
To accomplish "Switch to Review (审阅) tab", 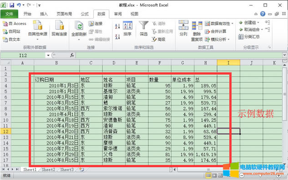I will click(x=118, y=14).
